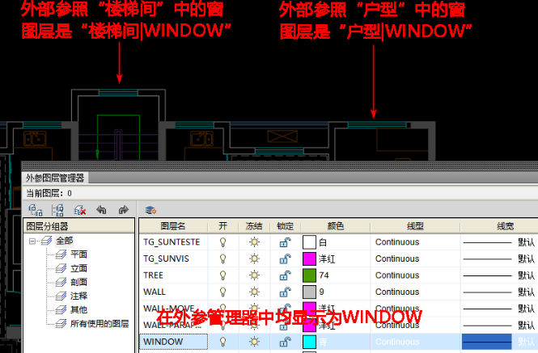This screenshot has width=538, height=353.
Task: Toggle the TG_SUNVIS layer on/off lightbulb
Action: 222,258
